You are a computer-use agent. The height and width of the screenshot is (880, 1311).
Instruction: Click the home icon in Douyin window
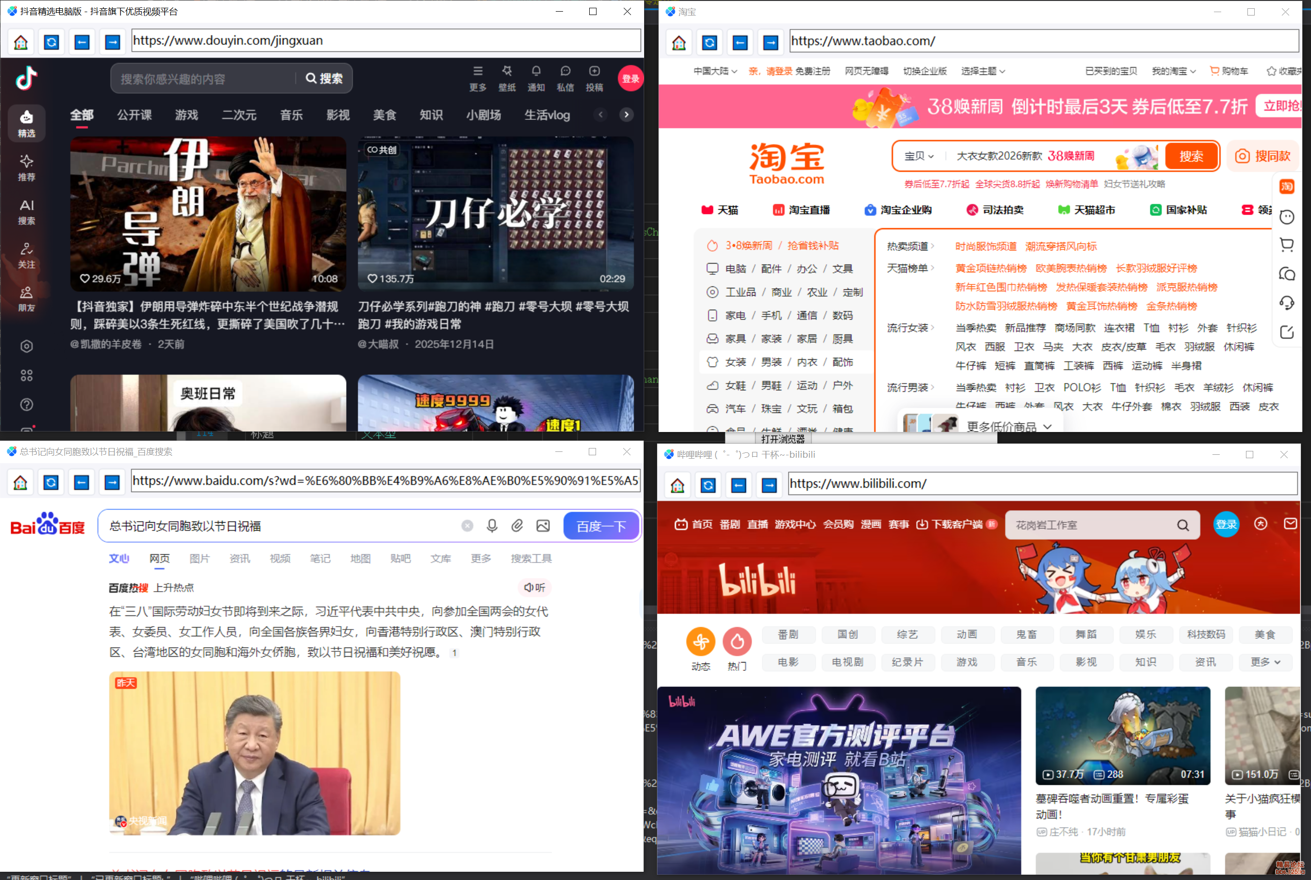pyautogui.click(x=21, y=42)
